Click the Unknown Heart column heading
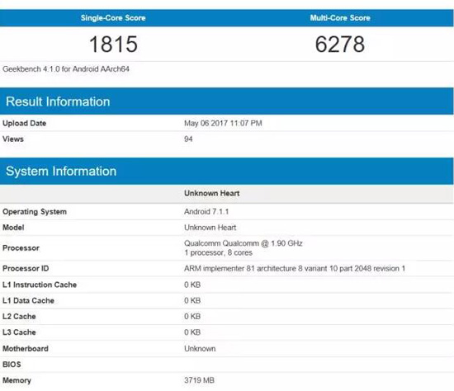 (x=211, y=193)
